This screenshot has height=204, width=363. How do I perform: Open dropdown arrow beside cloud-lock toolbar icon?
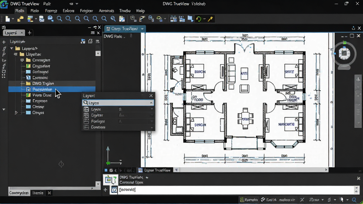click(x=165, y=19)
